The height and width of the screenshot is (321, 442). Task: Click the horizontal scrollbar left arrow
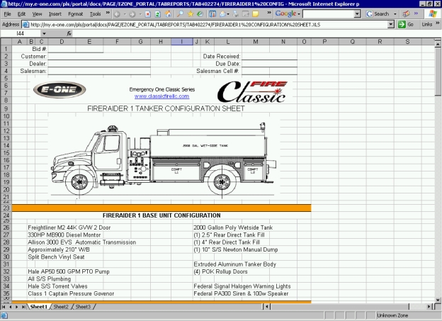267,307
